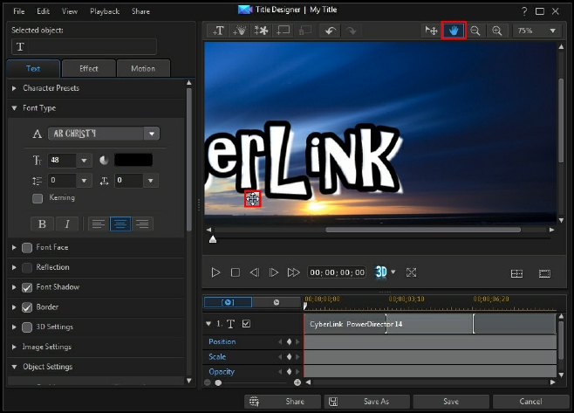Zoom in on the preview

496,31
